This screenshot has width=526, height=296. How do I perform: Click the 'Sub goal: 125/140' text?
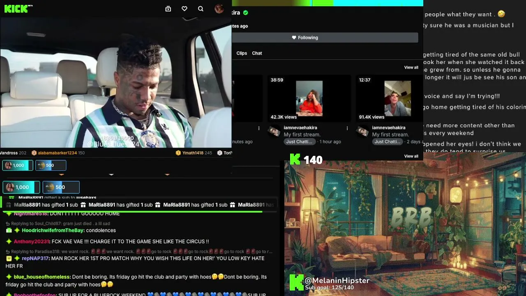tap(329, 288)
